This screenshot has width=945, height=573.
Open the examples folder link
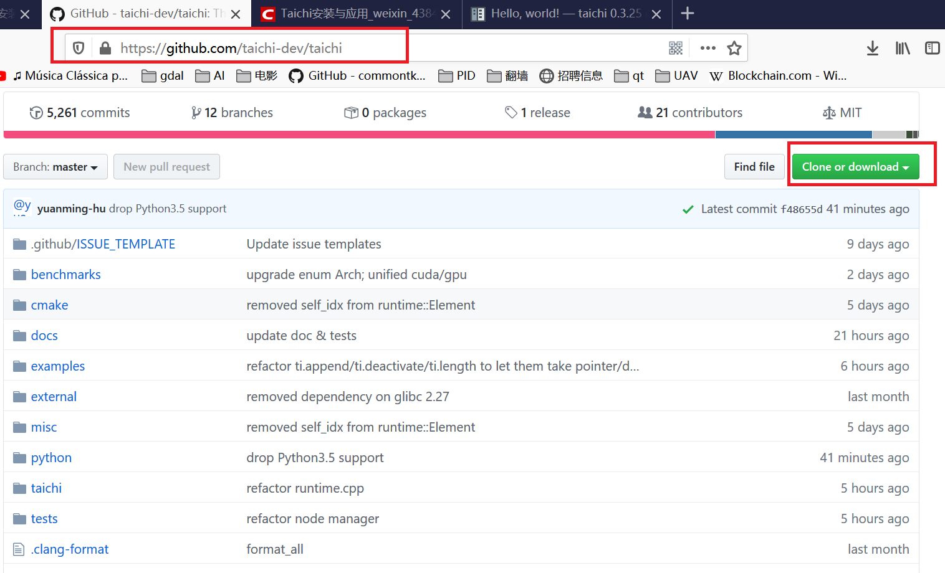pyautogui.click(x=58, y=366)
